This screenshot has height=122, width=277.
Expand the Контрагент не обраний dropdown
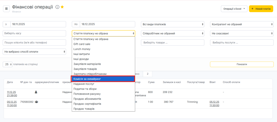point(242,25)
